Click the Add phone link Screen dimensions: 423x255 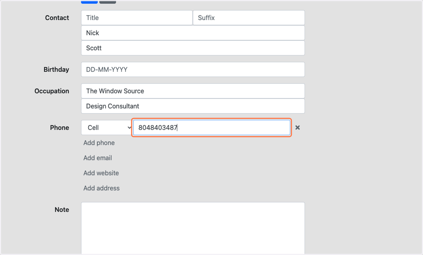pos(99,143)
